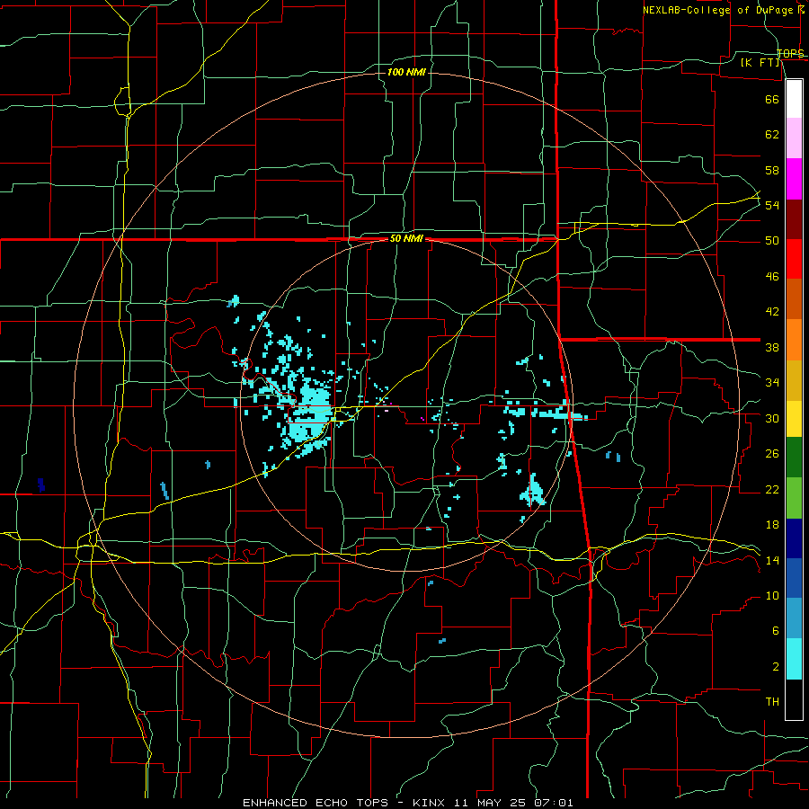Click the 100 NMI range ring label
Screen dimensions: 809x809
406,72
